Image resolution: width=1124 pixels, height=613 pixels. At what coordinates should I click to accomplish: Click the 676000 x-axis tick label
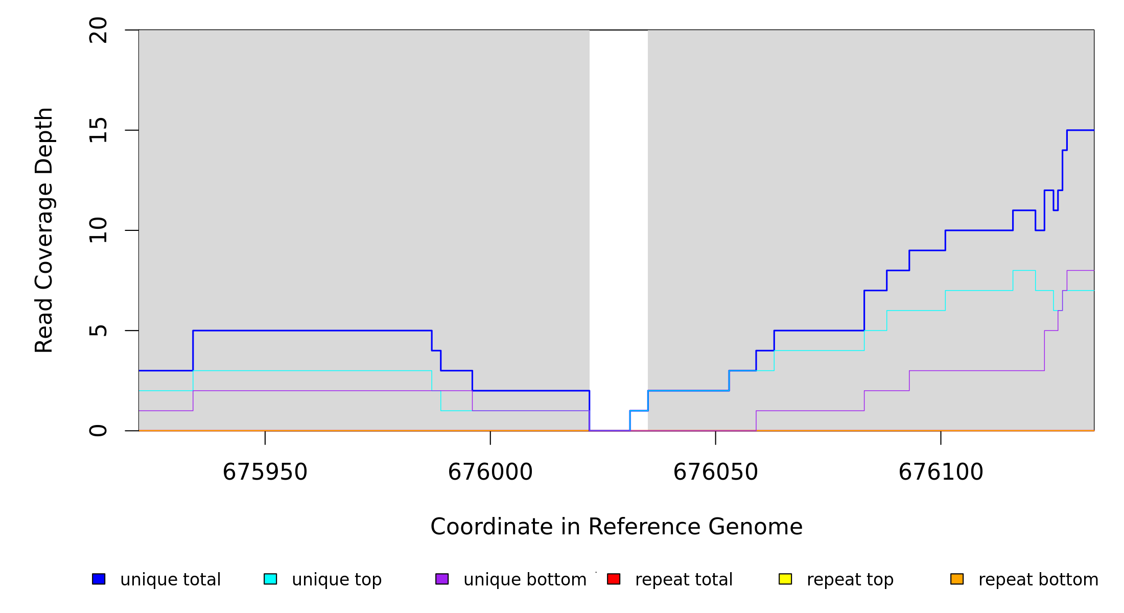tap(490, 472)
